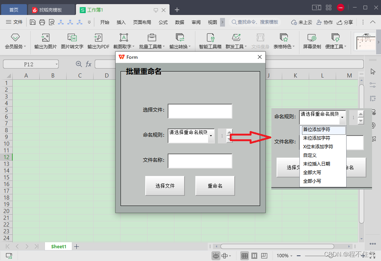Click the 输出为PDF icon
The width and height of the screenshot is (381, 261).
(x=98, y=41)
